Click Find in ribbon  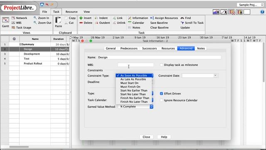(x=186, y=18)
